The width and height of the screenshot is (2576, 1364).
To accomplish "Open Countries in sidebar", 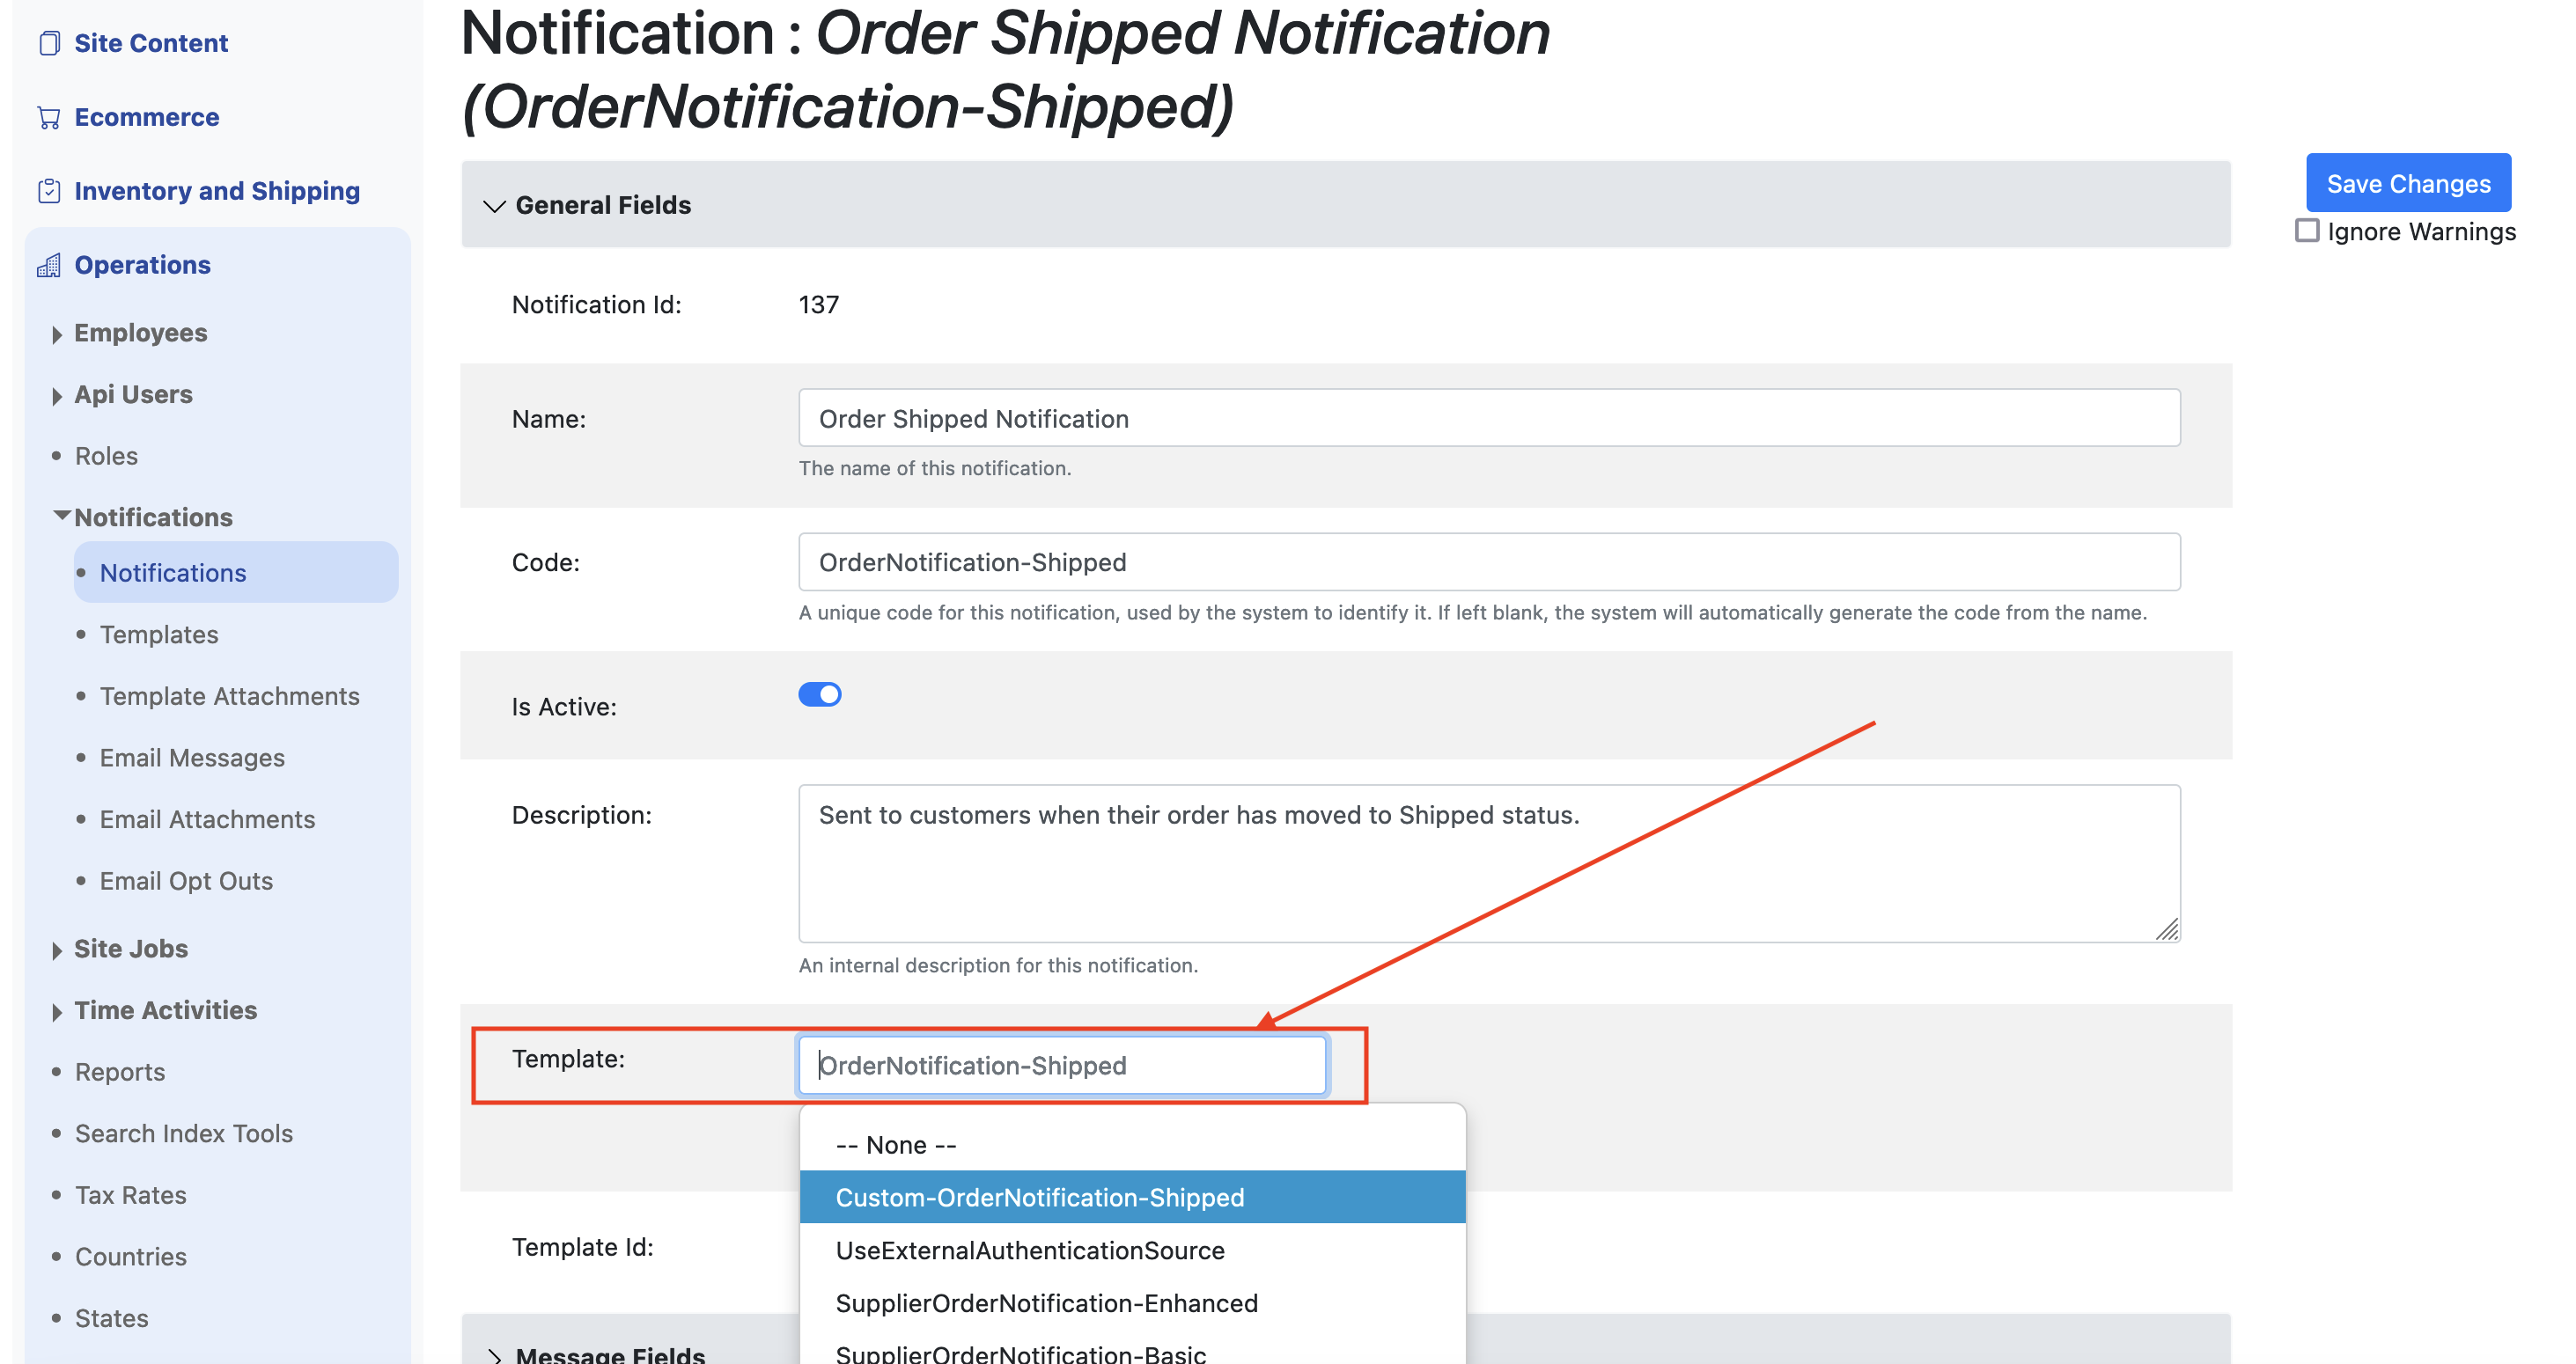I will (x=131, y=1256).
